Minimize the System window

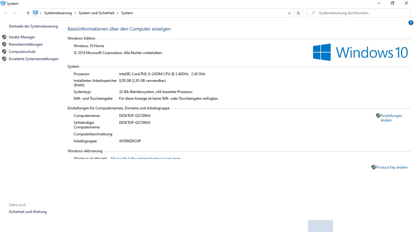379,3
